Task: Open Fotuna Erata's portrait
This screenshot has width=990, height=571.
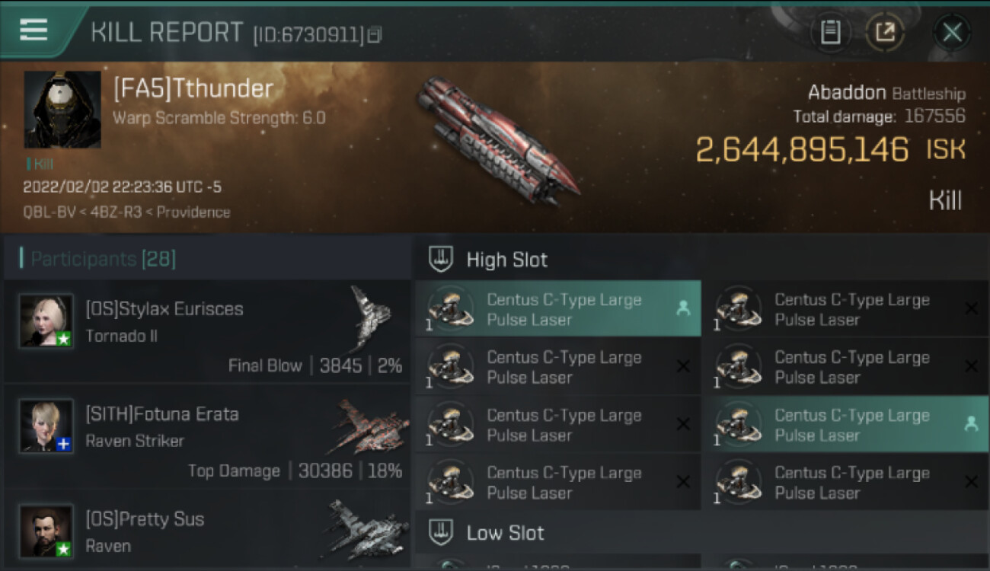Action: pyautogui.click(x=46, y=426)
